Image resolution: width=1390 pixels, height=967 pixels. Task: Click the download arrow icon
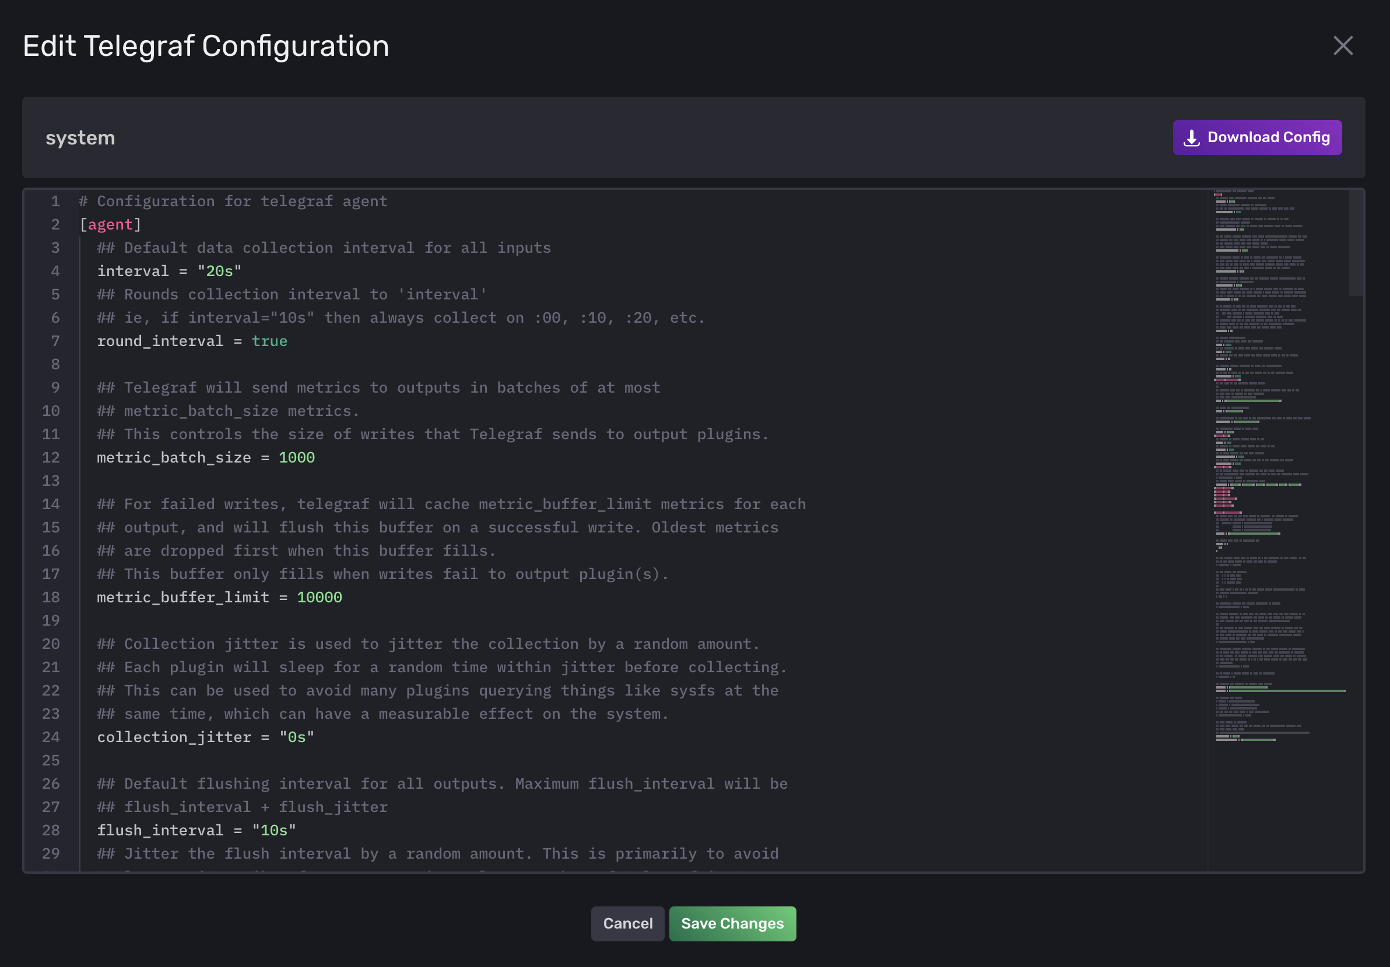[1191, 138]
